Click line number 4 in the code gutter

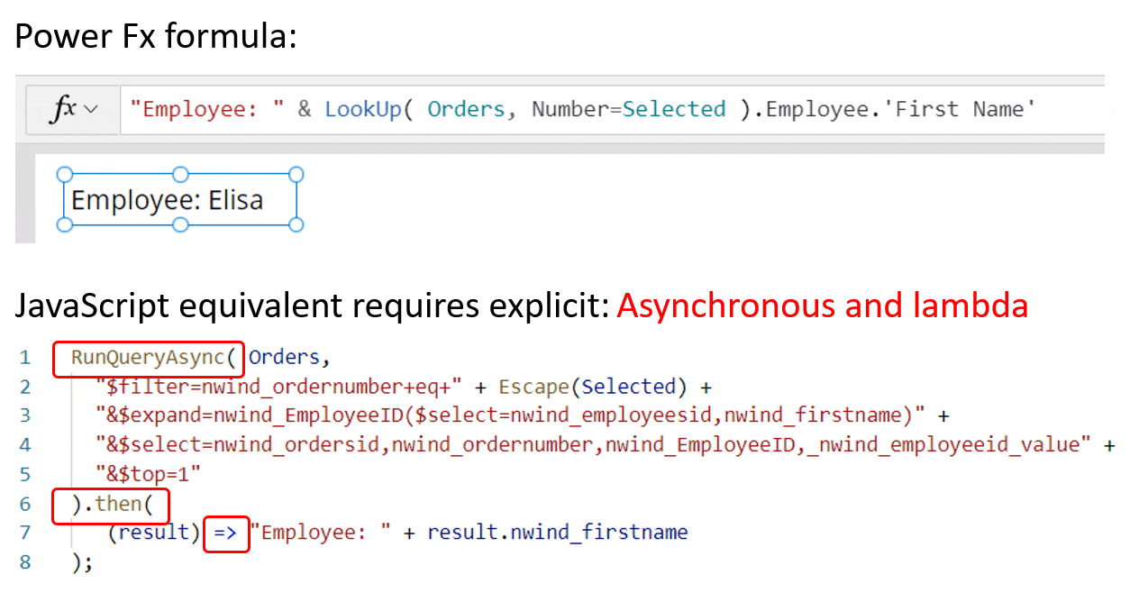24,445
